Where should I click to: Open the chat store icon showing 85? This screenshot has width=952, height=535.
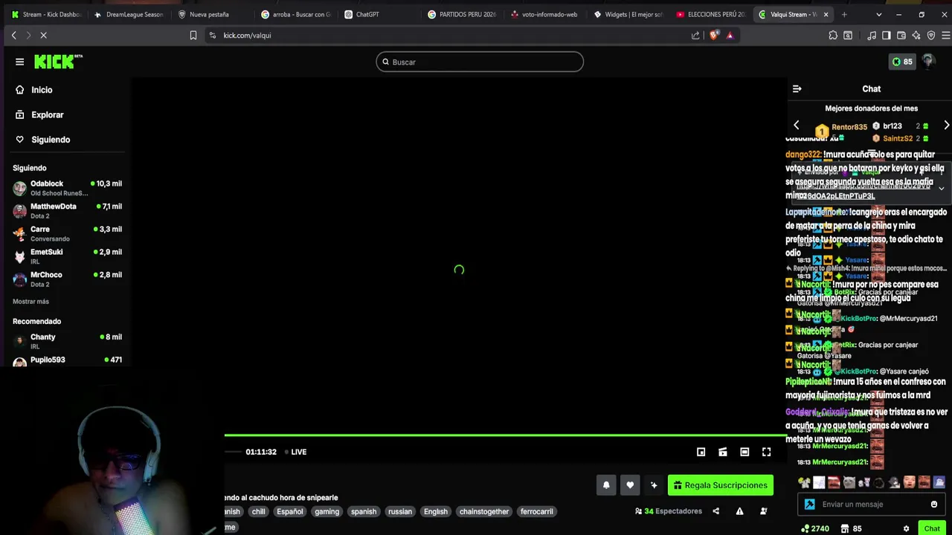pos(851,528)
